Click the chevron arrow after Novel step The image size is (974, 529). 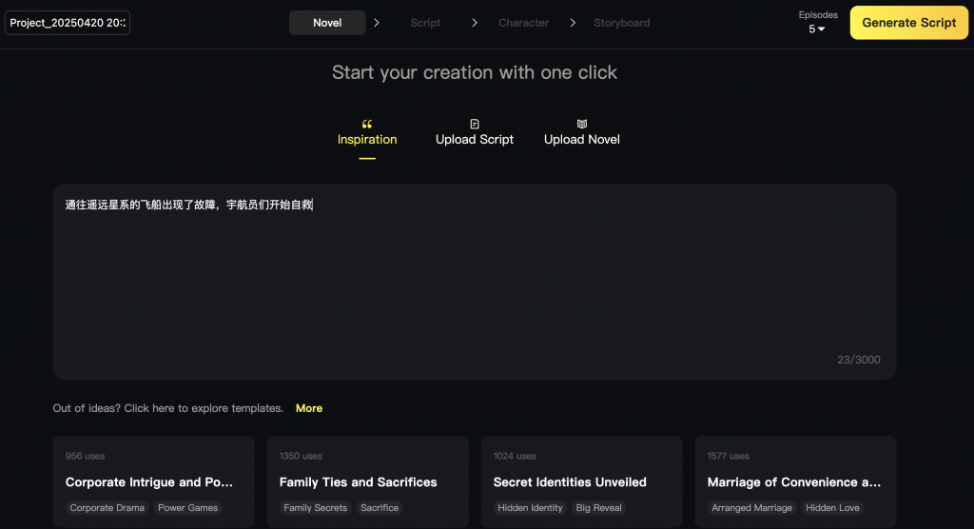377,23
